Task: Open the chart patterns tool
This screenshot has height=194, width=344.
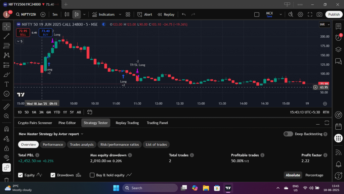Action: point(7,55)
